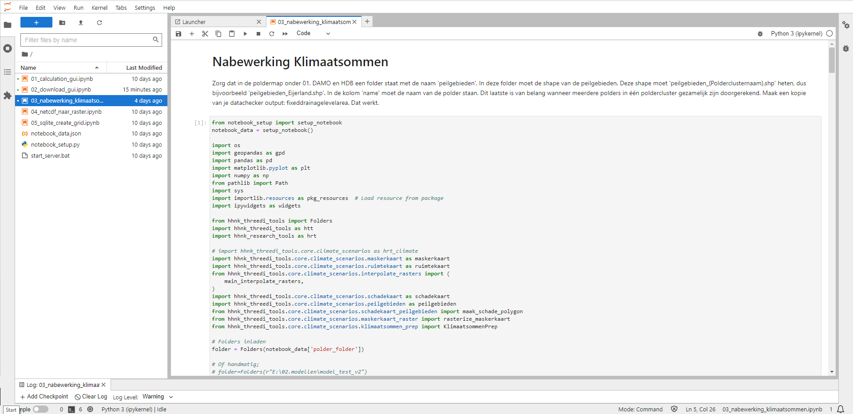
Task: Open the Kernel menu
Action: (99, 8)
